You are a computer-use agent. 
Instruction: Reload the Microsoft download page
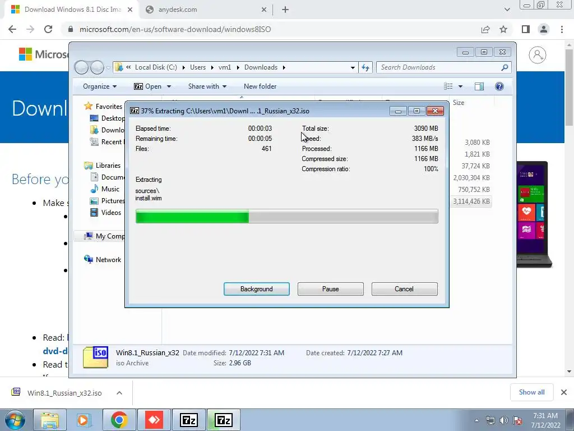click(x=48, y=29)
